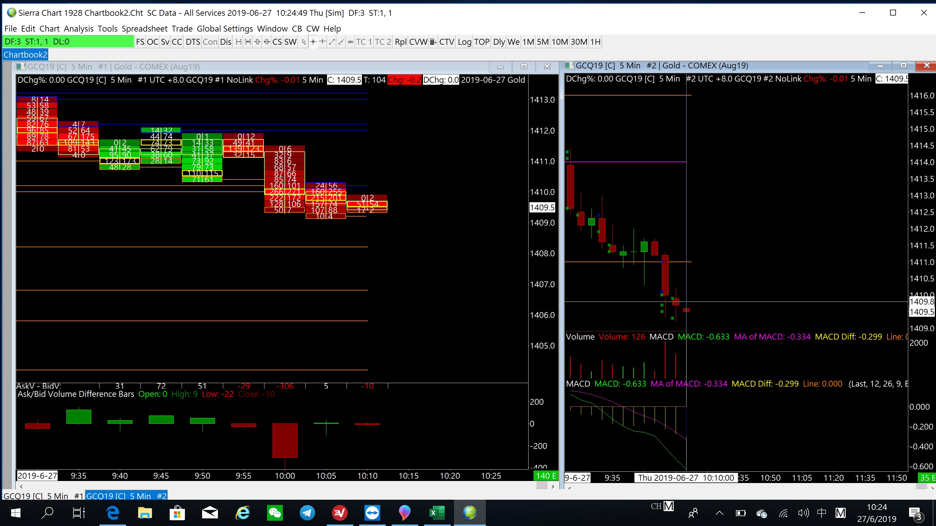Click the trade DOM icon beside CVW
This screenshot has height=526, width=936.
coord(433,42)
